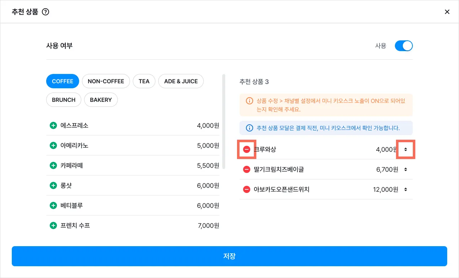The image size is (459, 278).
Task: Click reorder arrows for 크루와상
Action: pos(406,149)
